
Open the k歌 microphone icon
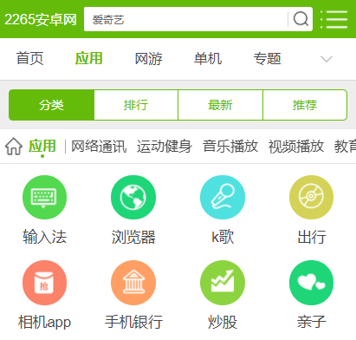click(x=223, y=197)
